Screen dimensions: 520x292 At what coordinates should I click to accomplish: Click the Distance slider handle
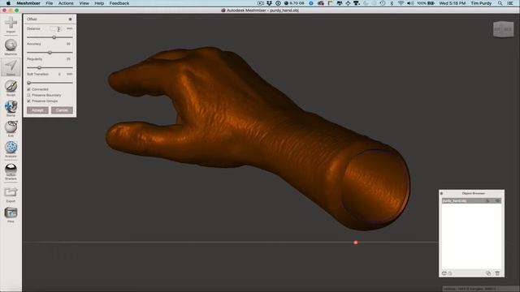pos(54,37)
